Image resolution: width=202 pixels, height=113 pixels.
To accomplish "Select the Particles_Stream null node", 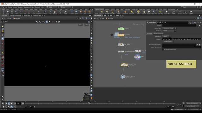I will point(122,77).
